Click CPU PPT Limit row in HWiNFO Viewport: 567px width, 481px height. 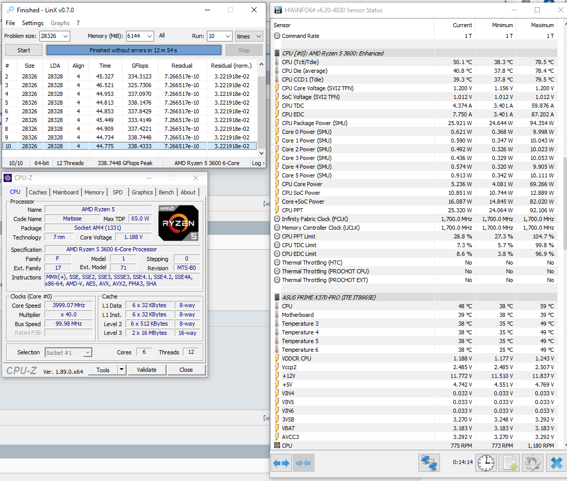pyautogui.click(x=415, y=236)
